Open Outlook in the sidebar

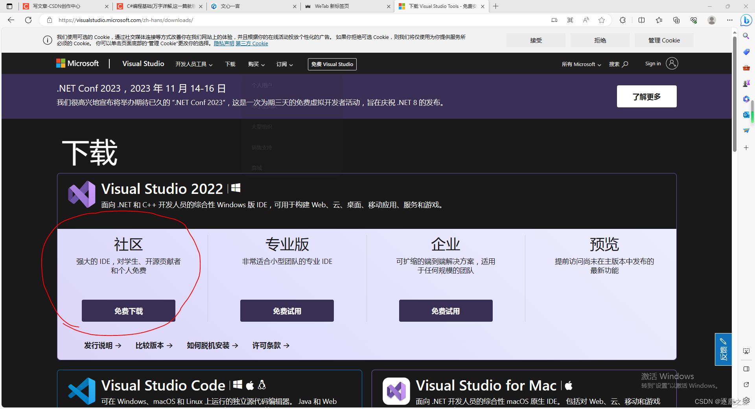[746, 115]
